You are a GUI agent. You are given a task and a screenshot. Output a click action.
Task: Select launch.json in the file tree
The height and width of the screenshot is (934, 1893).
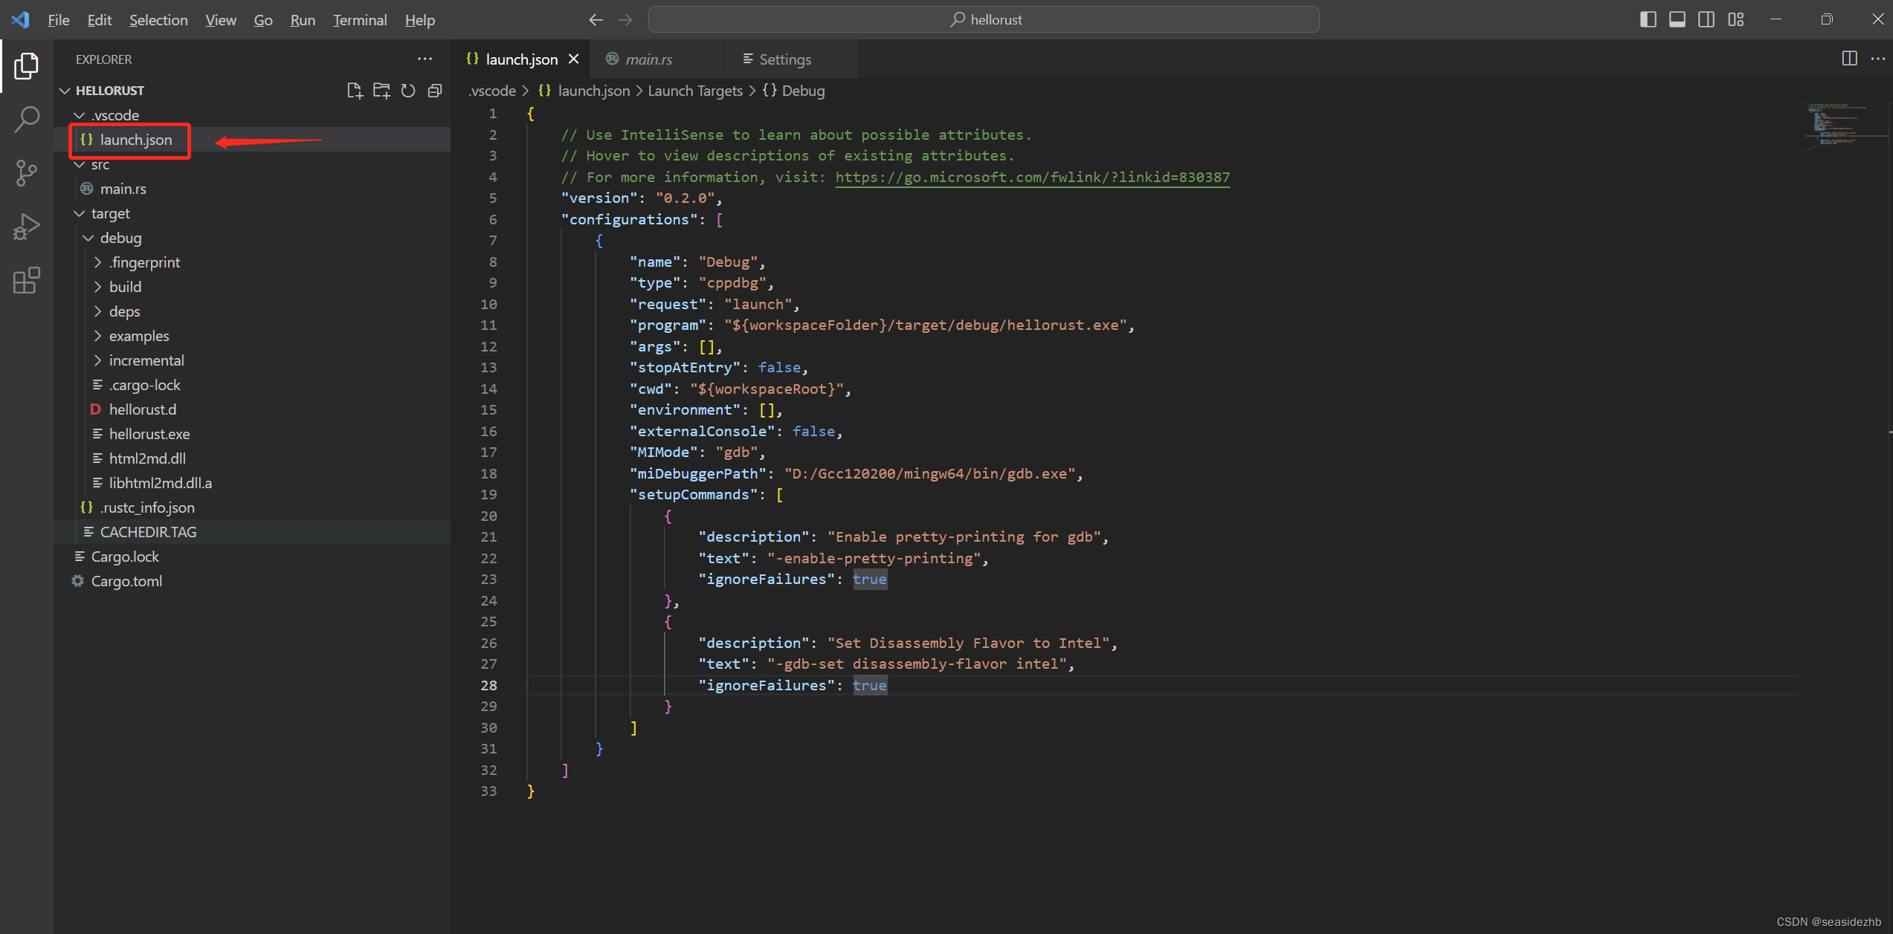pyautogui.click(x=252, y=140)
